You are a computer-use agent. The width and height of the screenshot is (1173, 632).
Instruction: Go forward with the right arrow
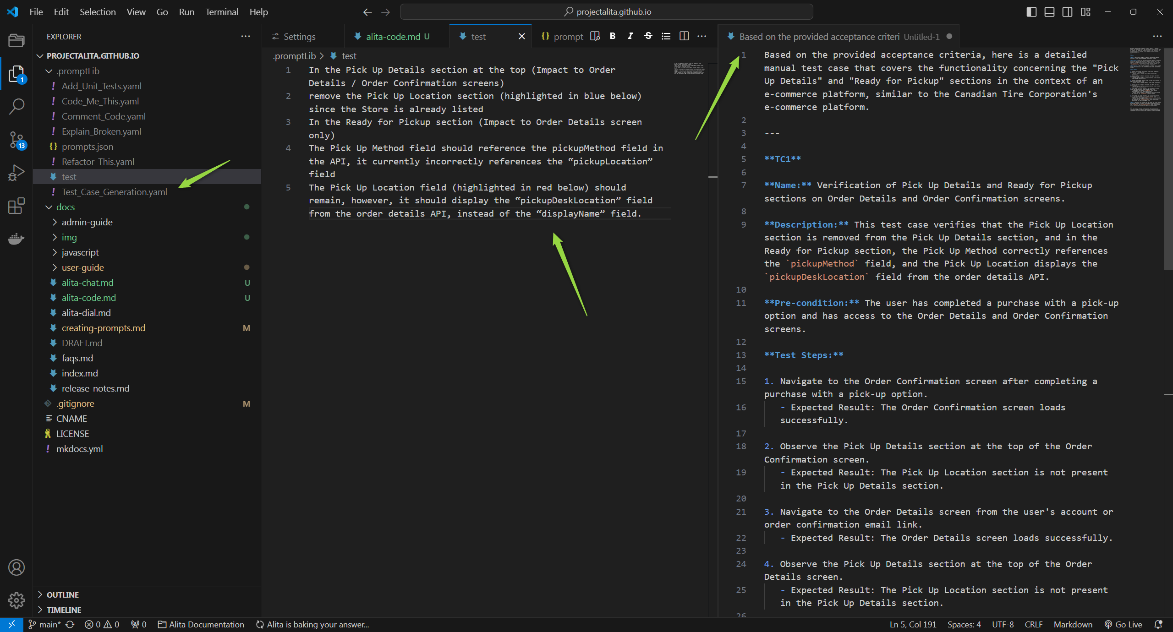click(385, 12)
